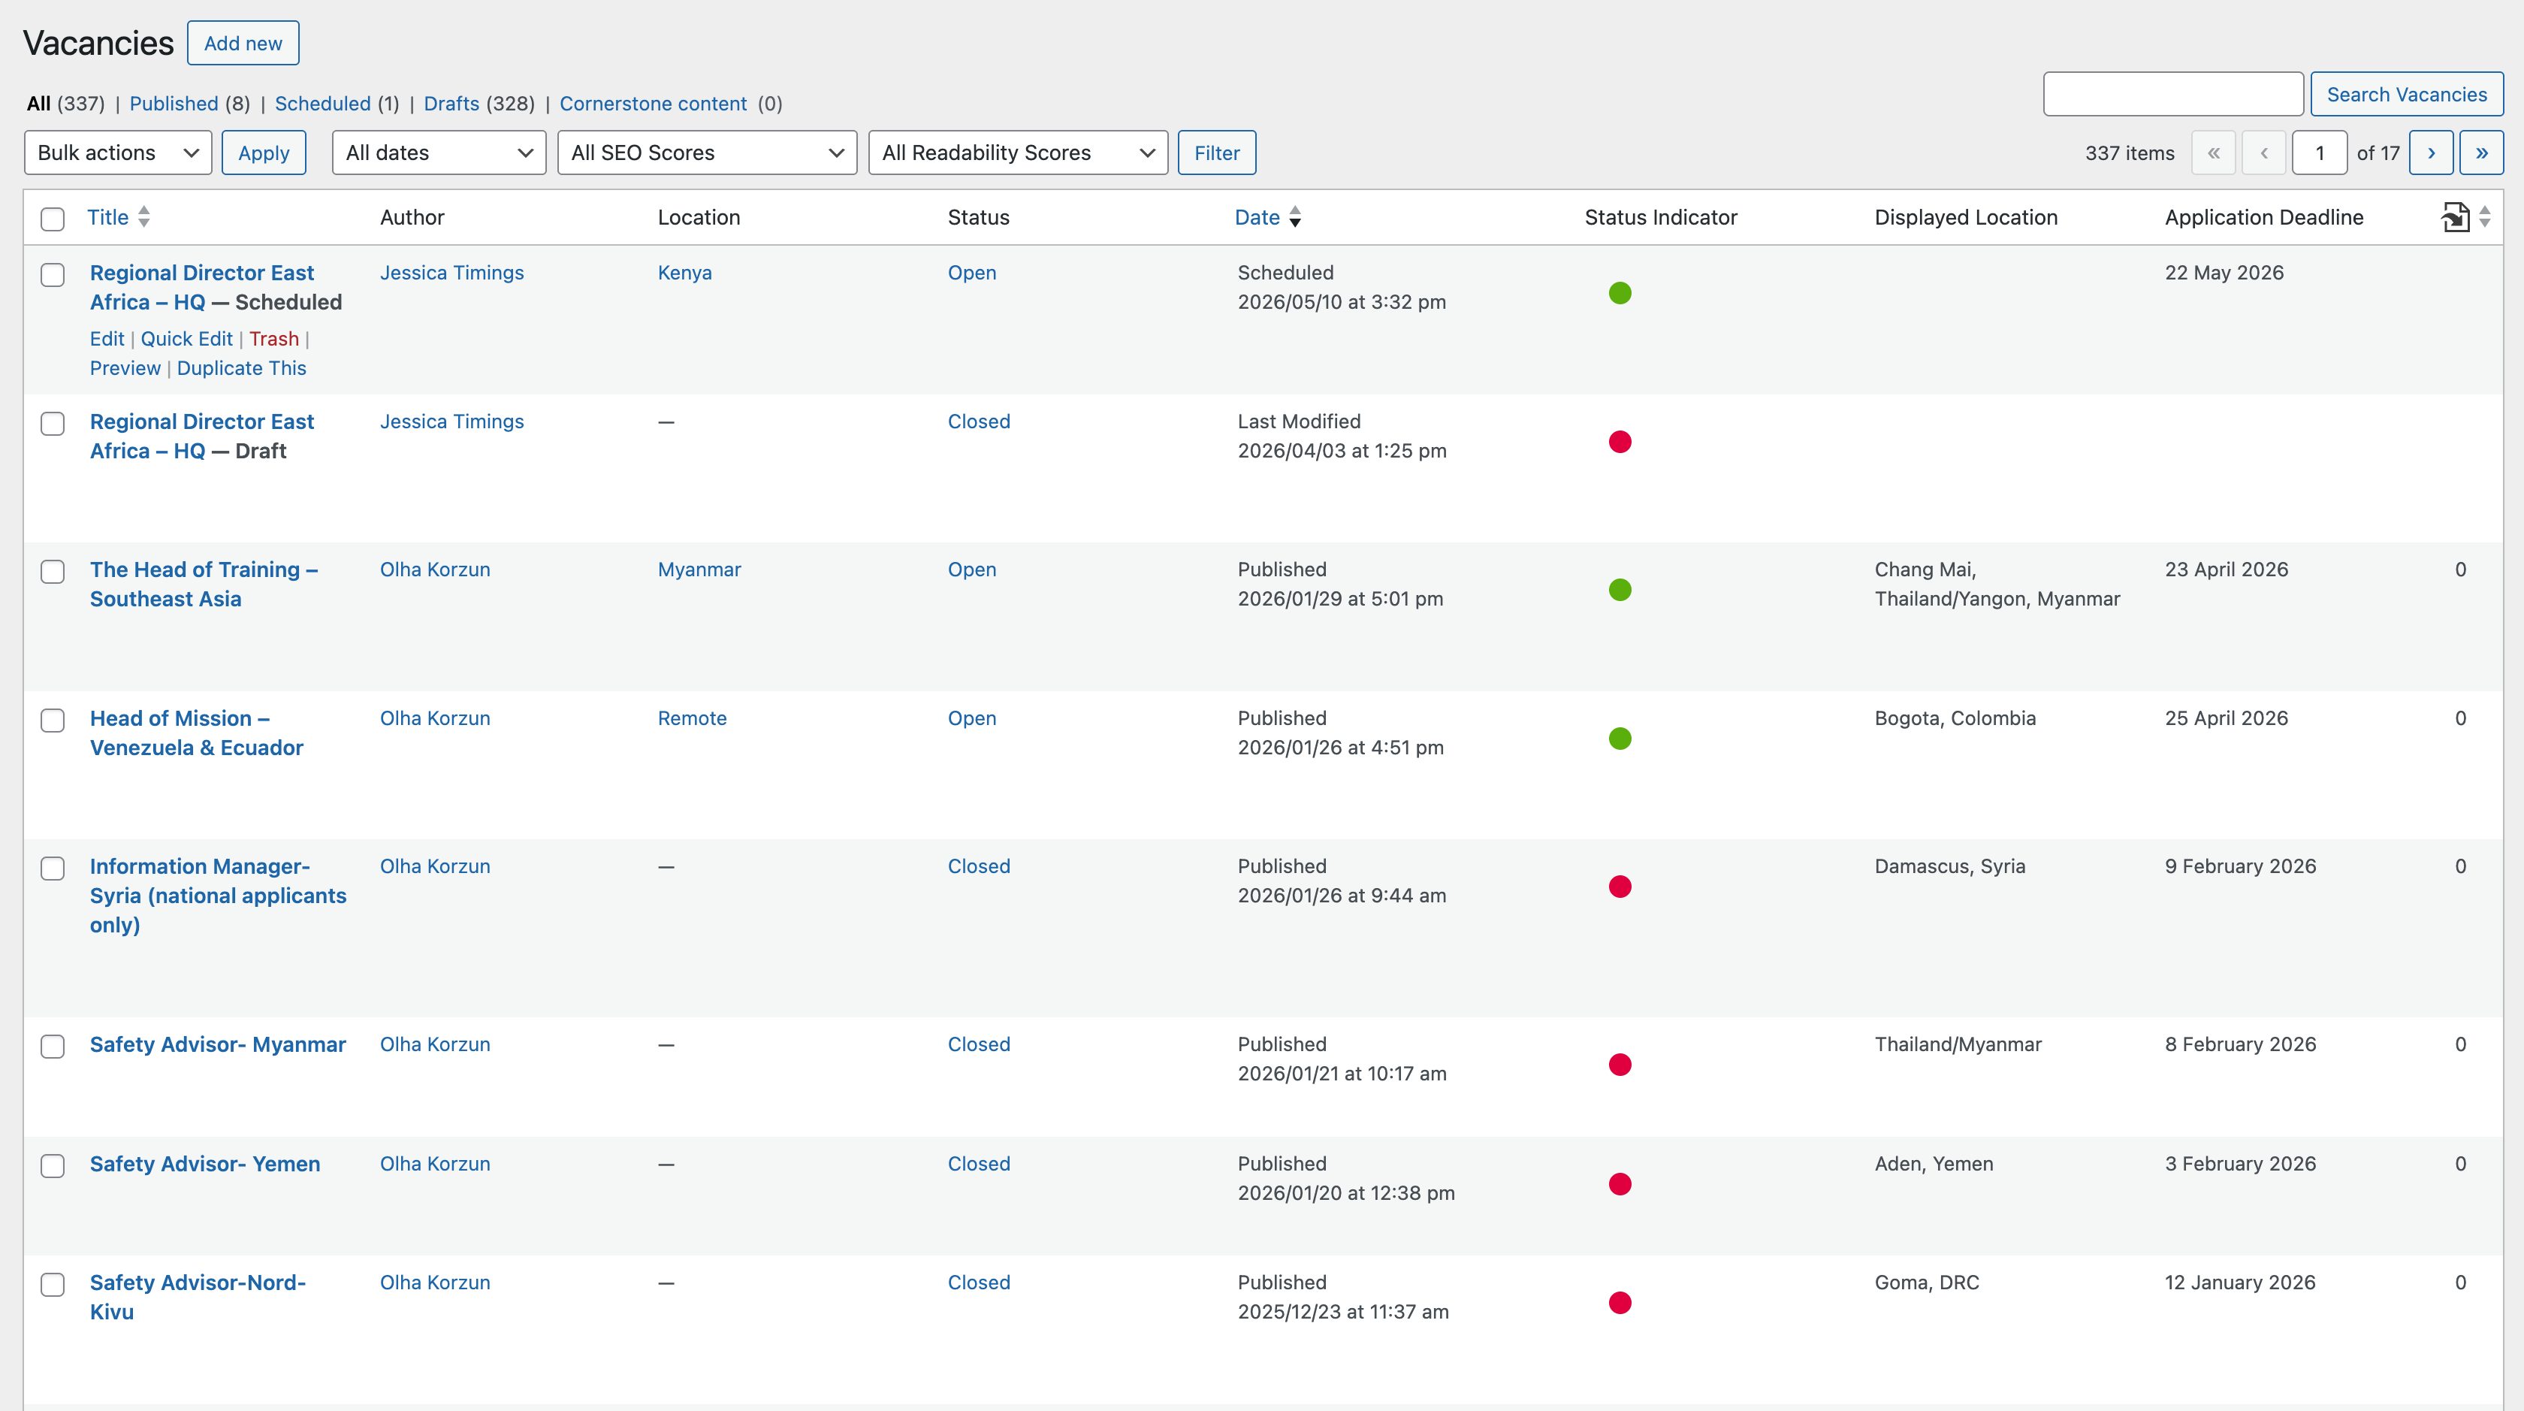Click the '22 May 2026' application deadline
Viewport: 2524px width, 1411px height.
tap(2224, 273)
